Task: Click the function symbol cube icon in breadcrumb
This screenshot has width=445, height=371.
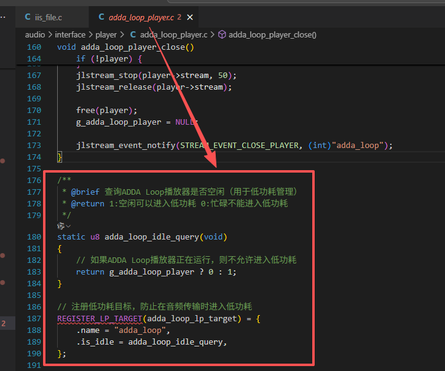Action: [222, 34]
